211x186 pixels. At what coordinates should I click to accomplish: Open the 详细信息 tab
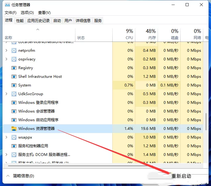pyautogui.click(x=83, y=20)
